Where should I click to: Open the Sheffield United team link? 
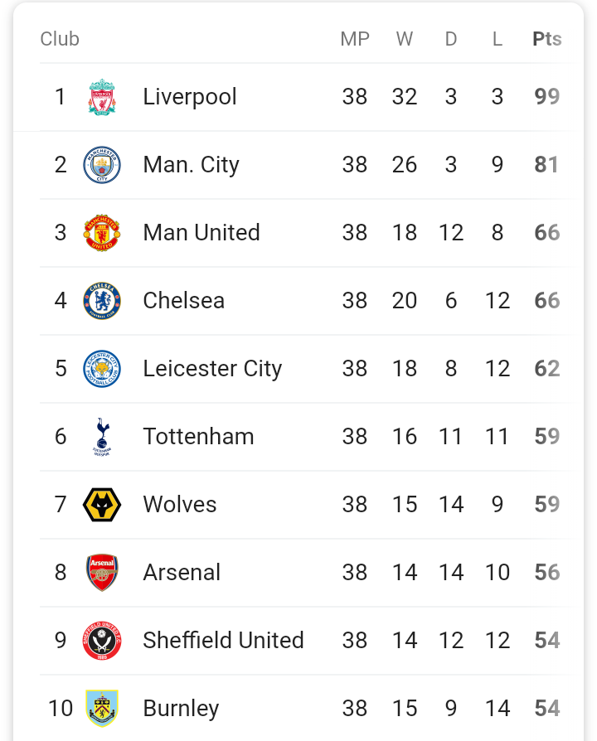pyautogui.click(x=223, y=641)
